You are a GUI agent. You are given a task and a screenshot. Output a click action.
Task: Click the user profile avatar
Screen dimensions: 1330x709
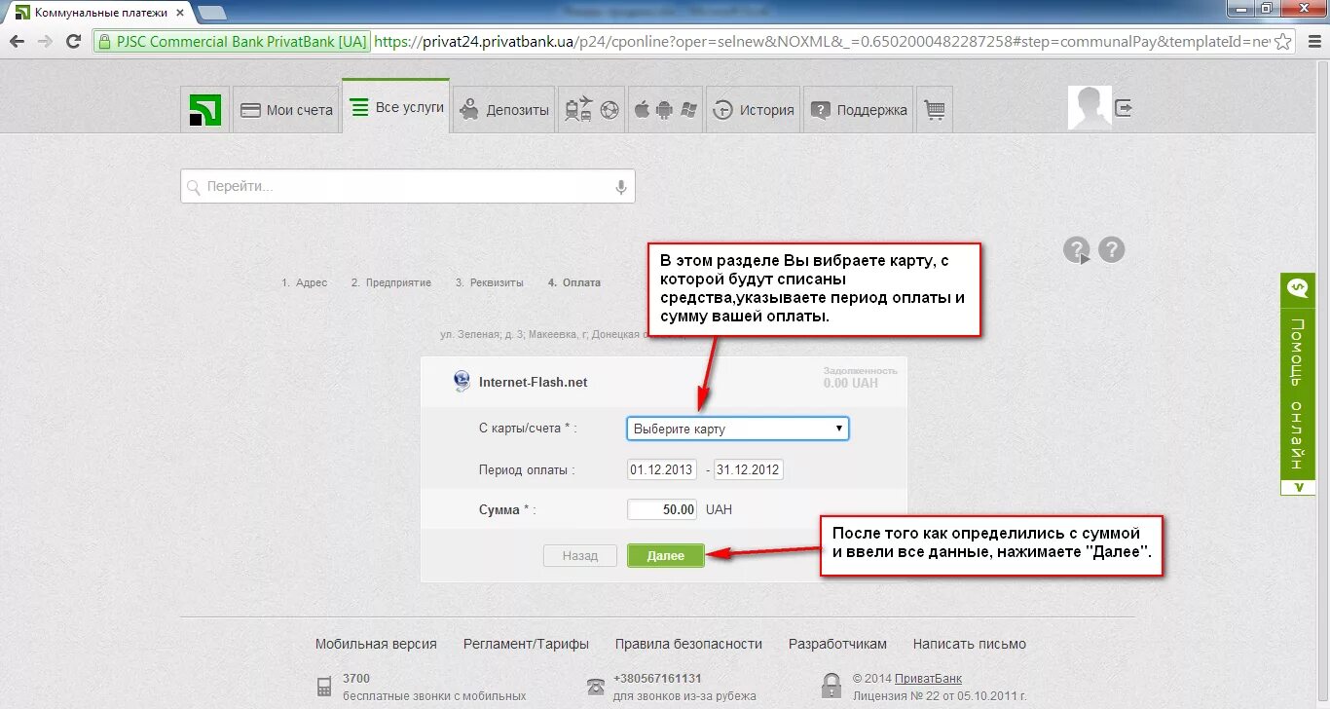(1090, 107)
